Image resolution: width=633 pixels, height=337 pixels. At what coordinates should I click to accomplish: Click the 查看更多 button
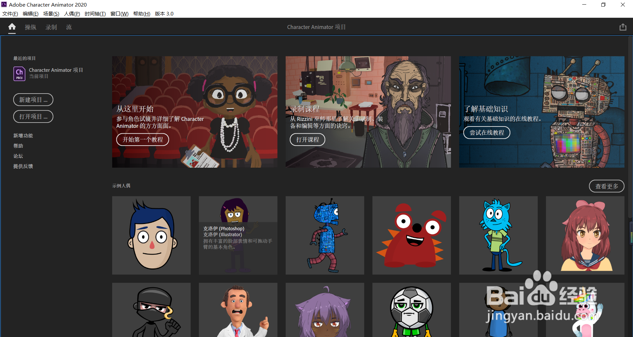tap(606, 186)
